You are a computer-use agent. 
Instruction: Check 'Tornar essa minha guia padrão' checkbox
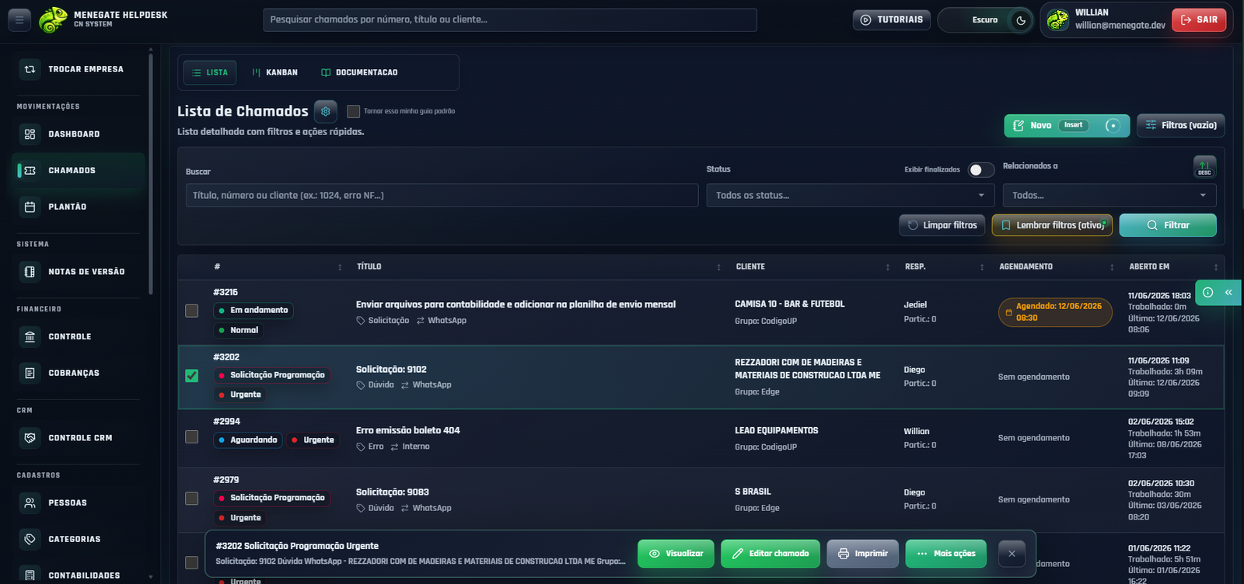click(354, 111)
